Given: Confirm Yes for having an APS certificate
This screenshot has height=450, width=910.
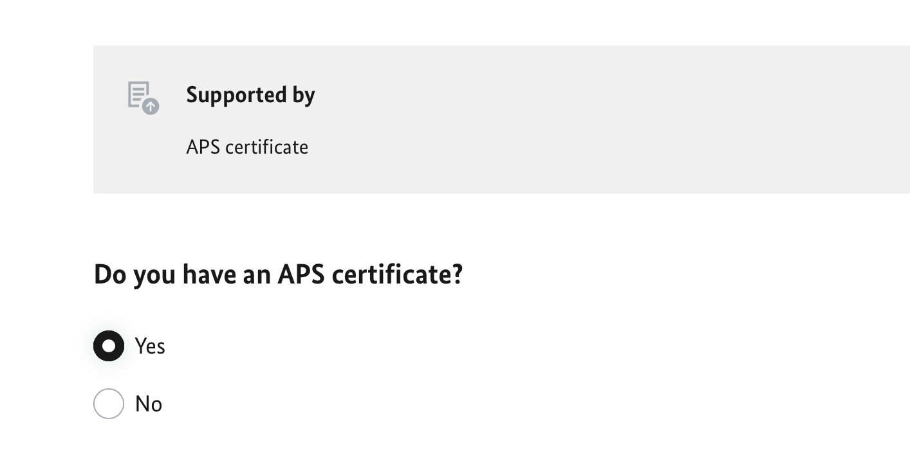Looking at the screenshot, I should click(x=109, y=346).
